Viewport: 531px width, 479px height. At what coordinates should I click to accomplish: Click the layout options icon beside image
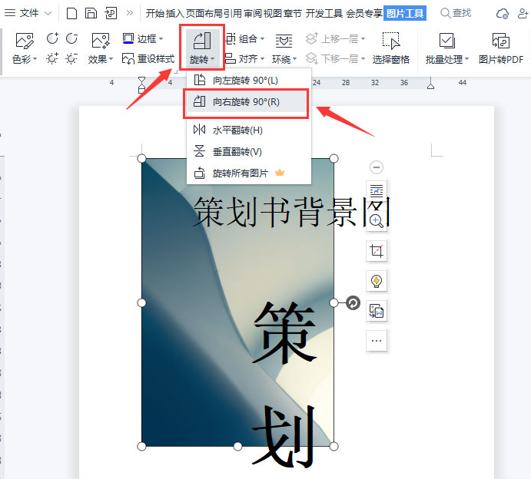(x=377, y=191)
